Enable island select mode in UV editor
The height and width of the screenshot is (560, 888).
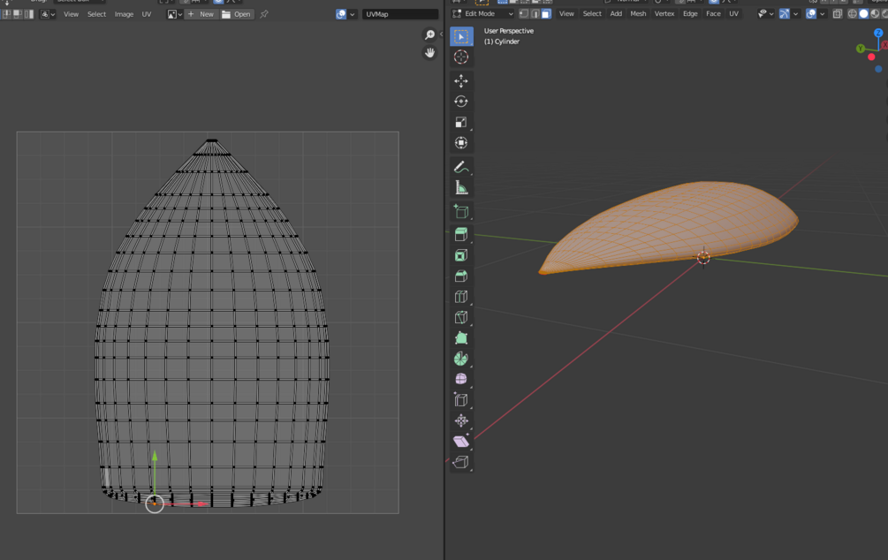29,14
